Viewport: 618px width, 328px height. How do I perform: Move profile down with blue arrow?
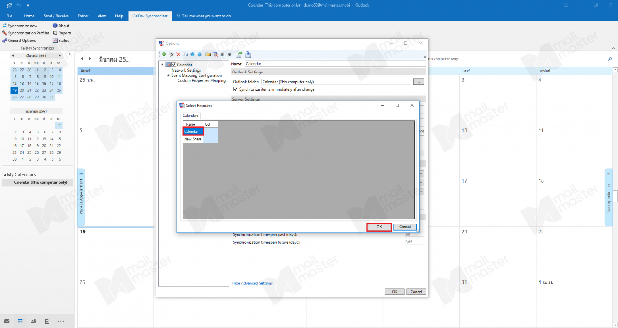pos(200,55)
